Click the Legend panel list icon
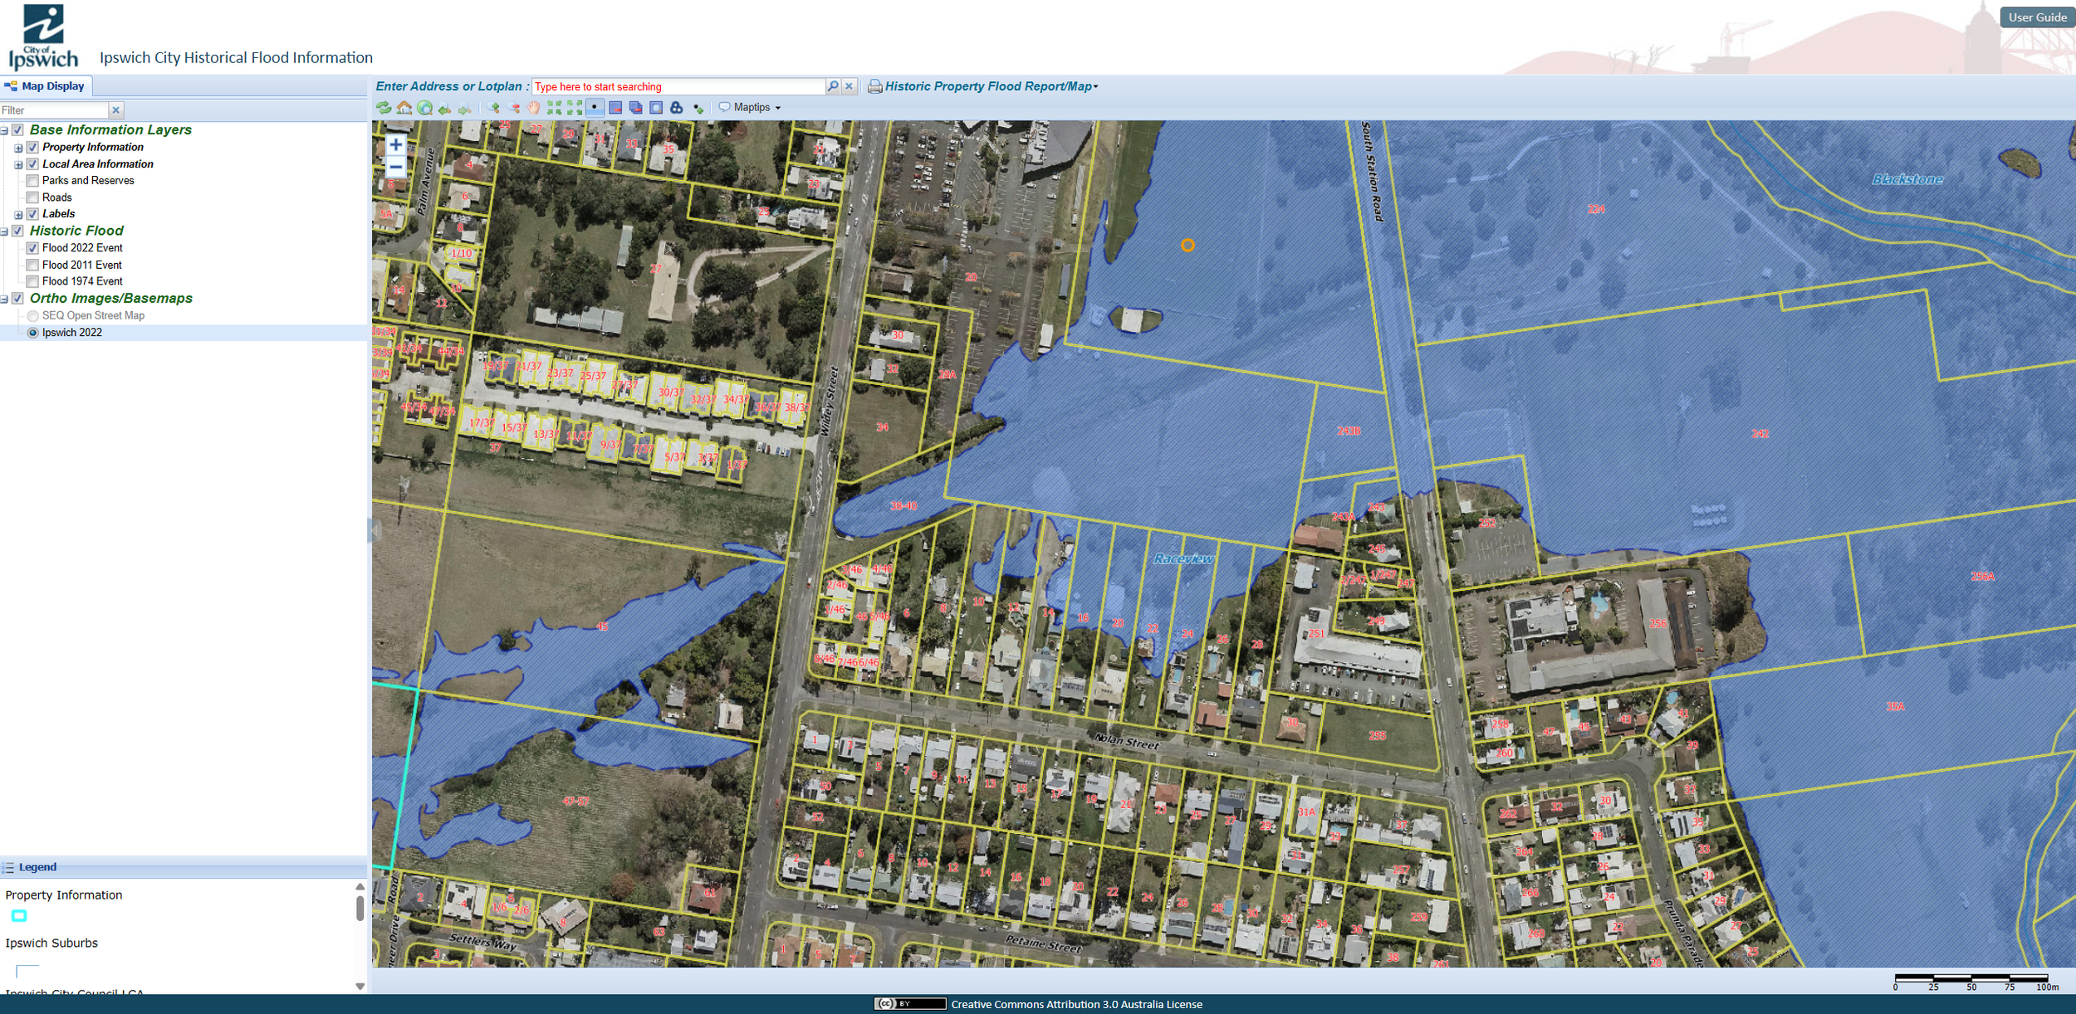 8,868
